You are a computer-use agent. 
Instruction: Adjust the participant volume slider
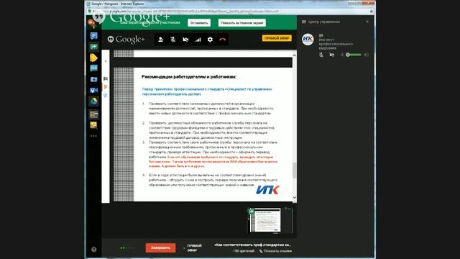[x=354, y=55]
